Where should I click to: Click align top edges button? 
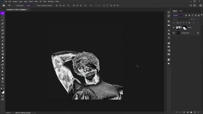[74, 5]
